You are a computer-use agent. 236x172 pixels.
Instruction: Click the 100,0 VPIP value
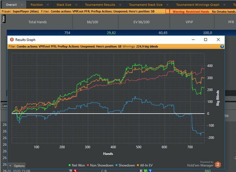click(x=208, y=33)
